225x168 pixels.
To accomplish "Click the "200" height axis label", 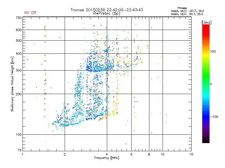I will coord(19,94).
